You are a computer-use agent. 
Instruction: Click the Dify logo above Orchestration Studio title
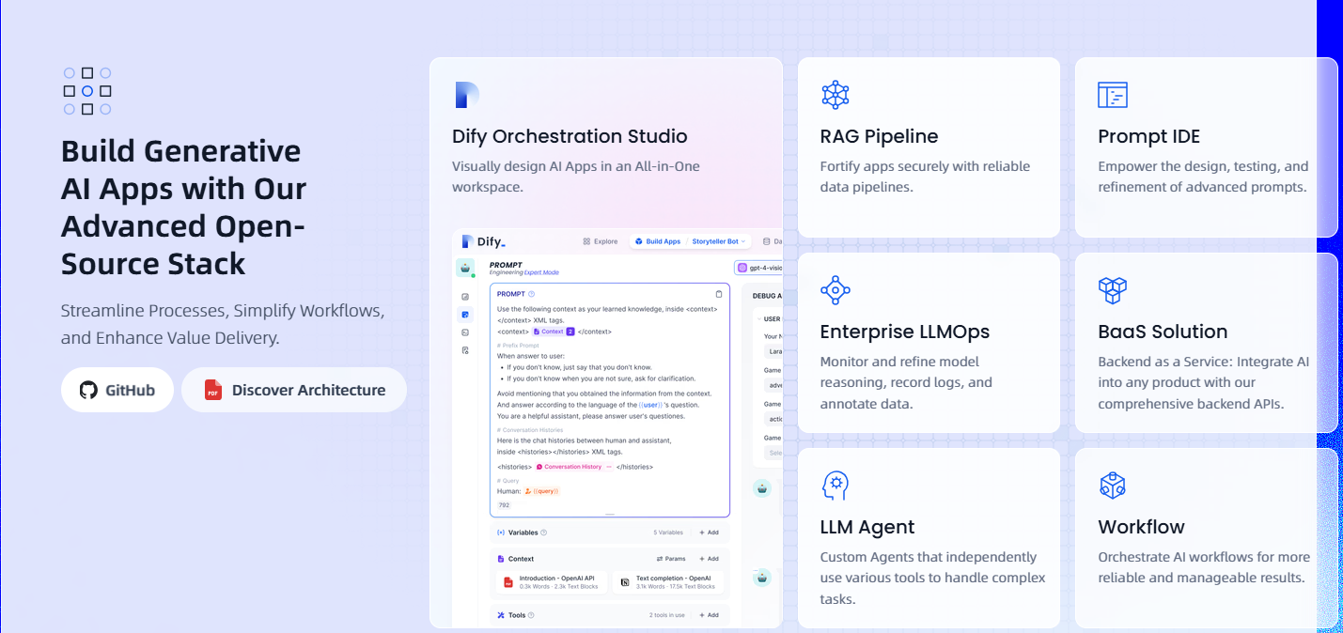[467, 95]
